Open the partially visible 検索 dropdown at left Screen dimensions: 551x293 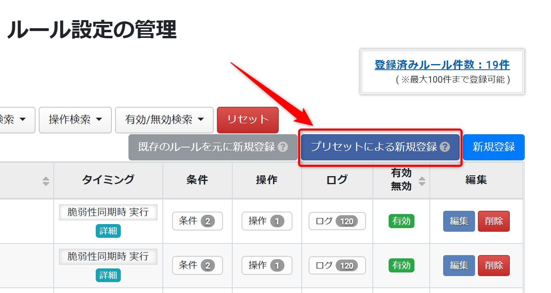[17, 120]
